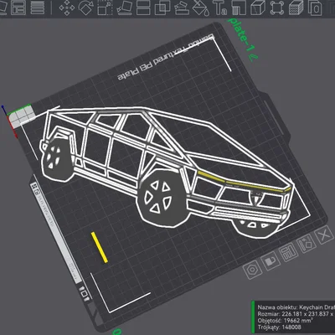Select the Scale tool in toolbar

105,8
